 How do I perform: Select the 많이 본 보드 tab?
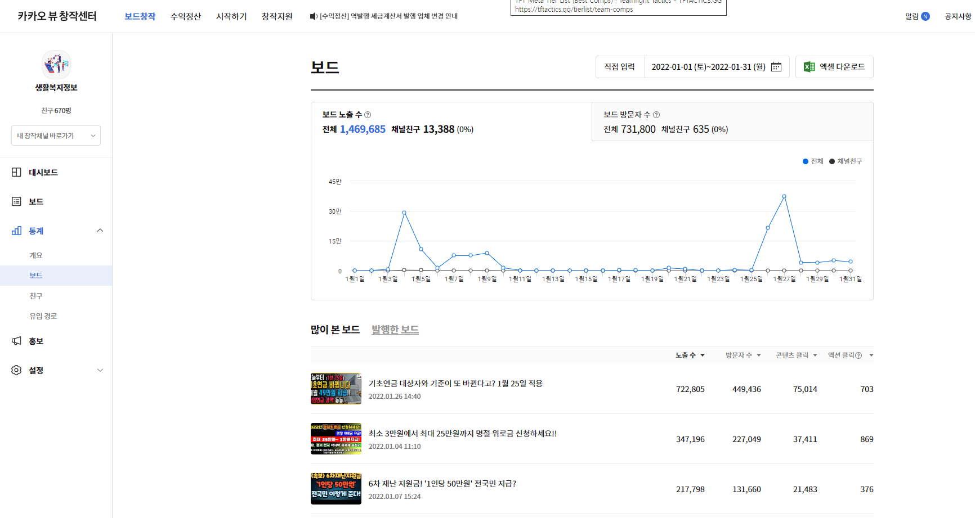(335, 330)
